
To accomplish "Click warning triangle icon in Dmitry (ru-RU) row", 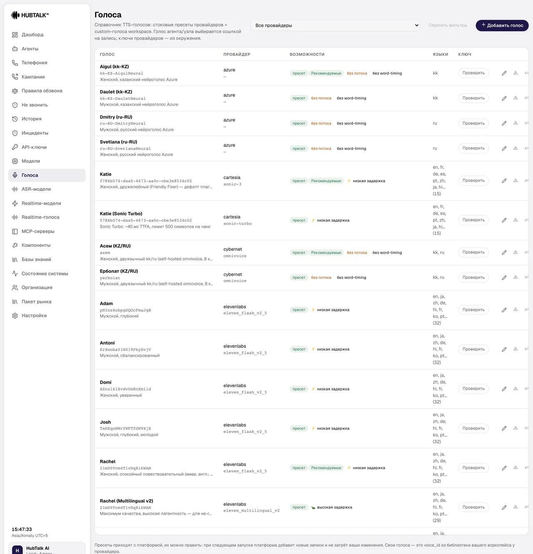I will point(516,123).
